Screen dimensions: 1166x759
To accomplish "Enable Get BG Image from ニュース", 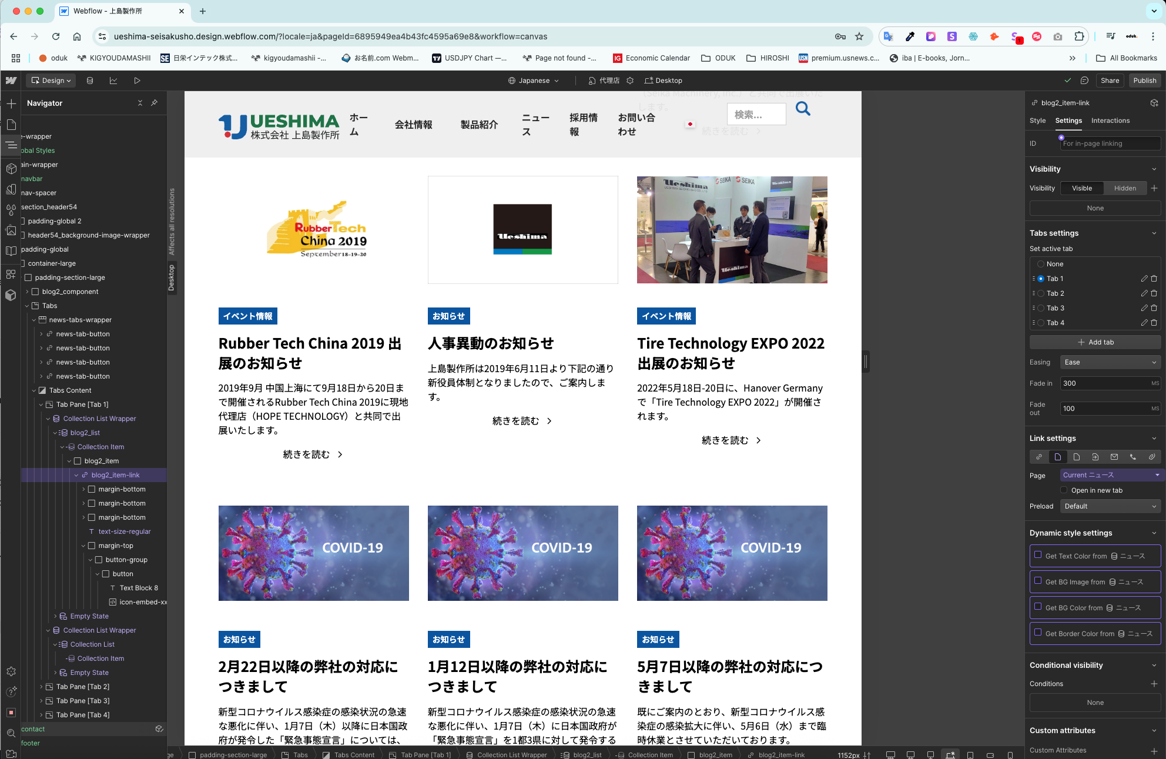I will 1038,580.
